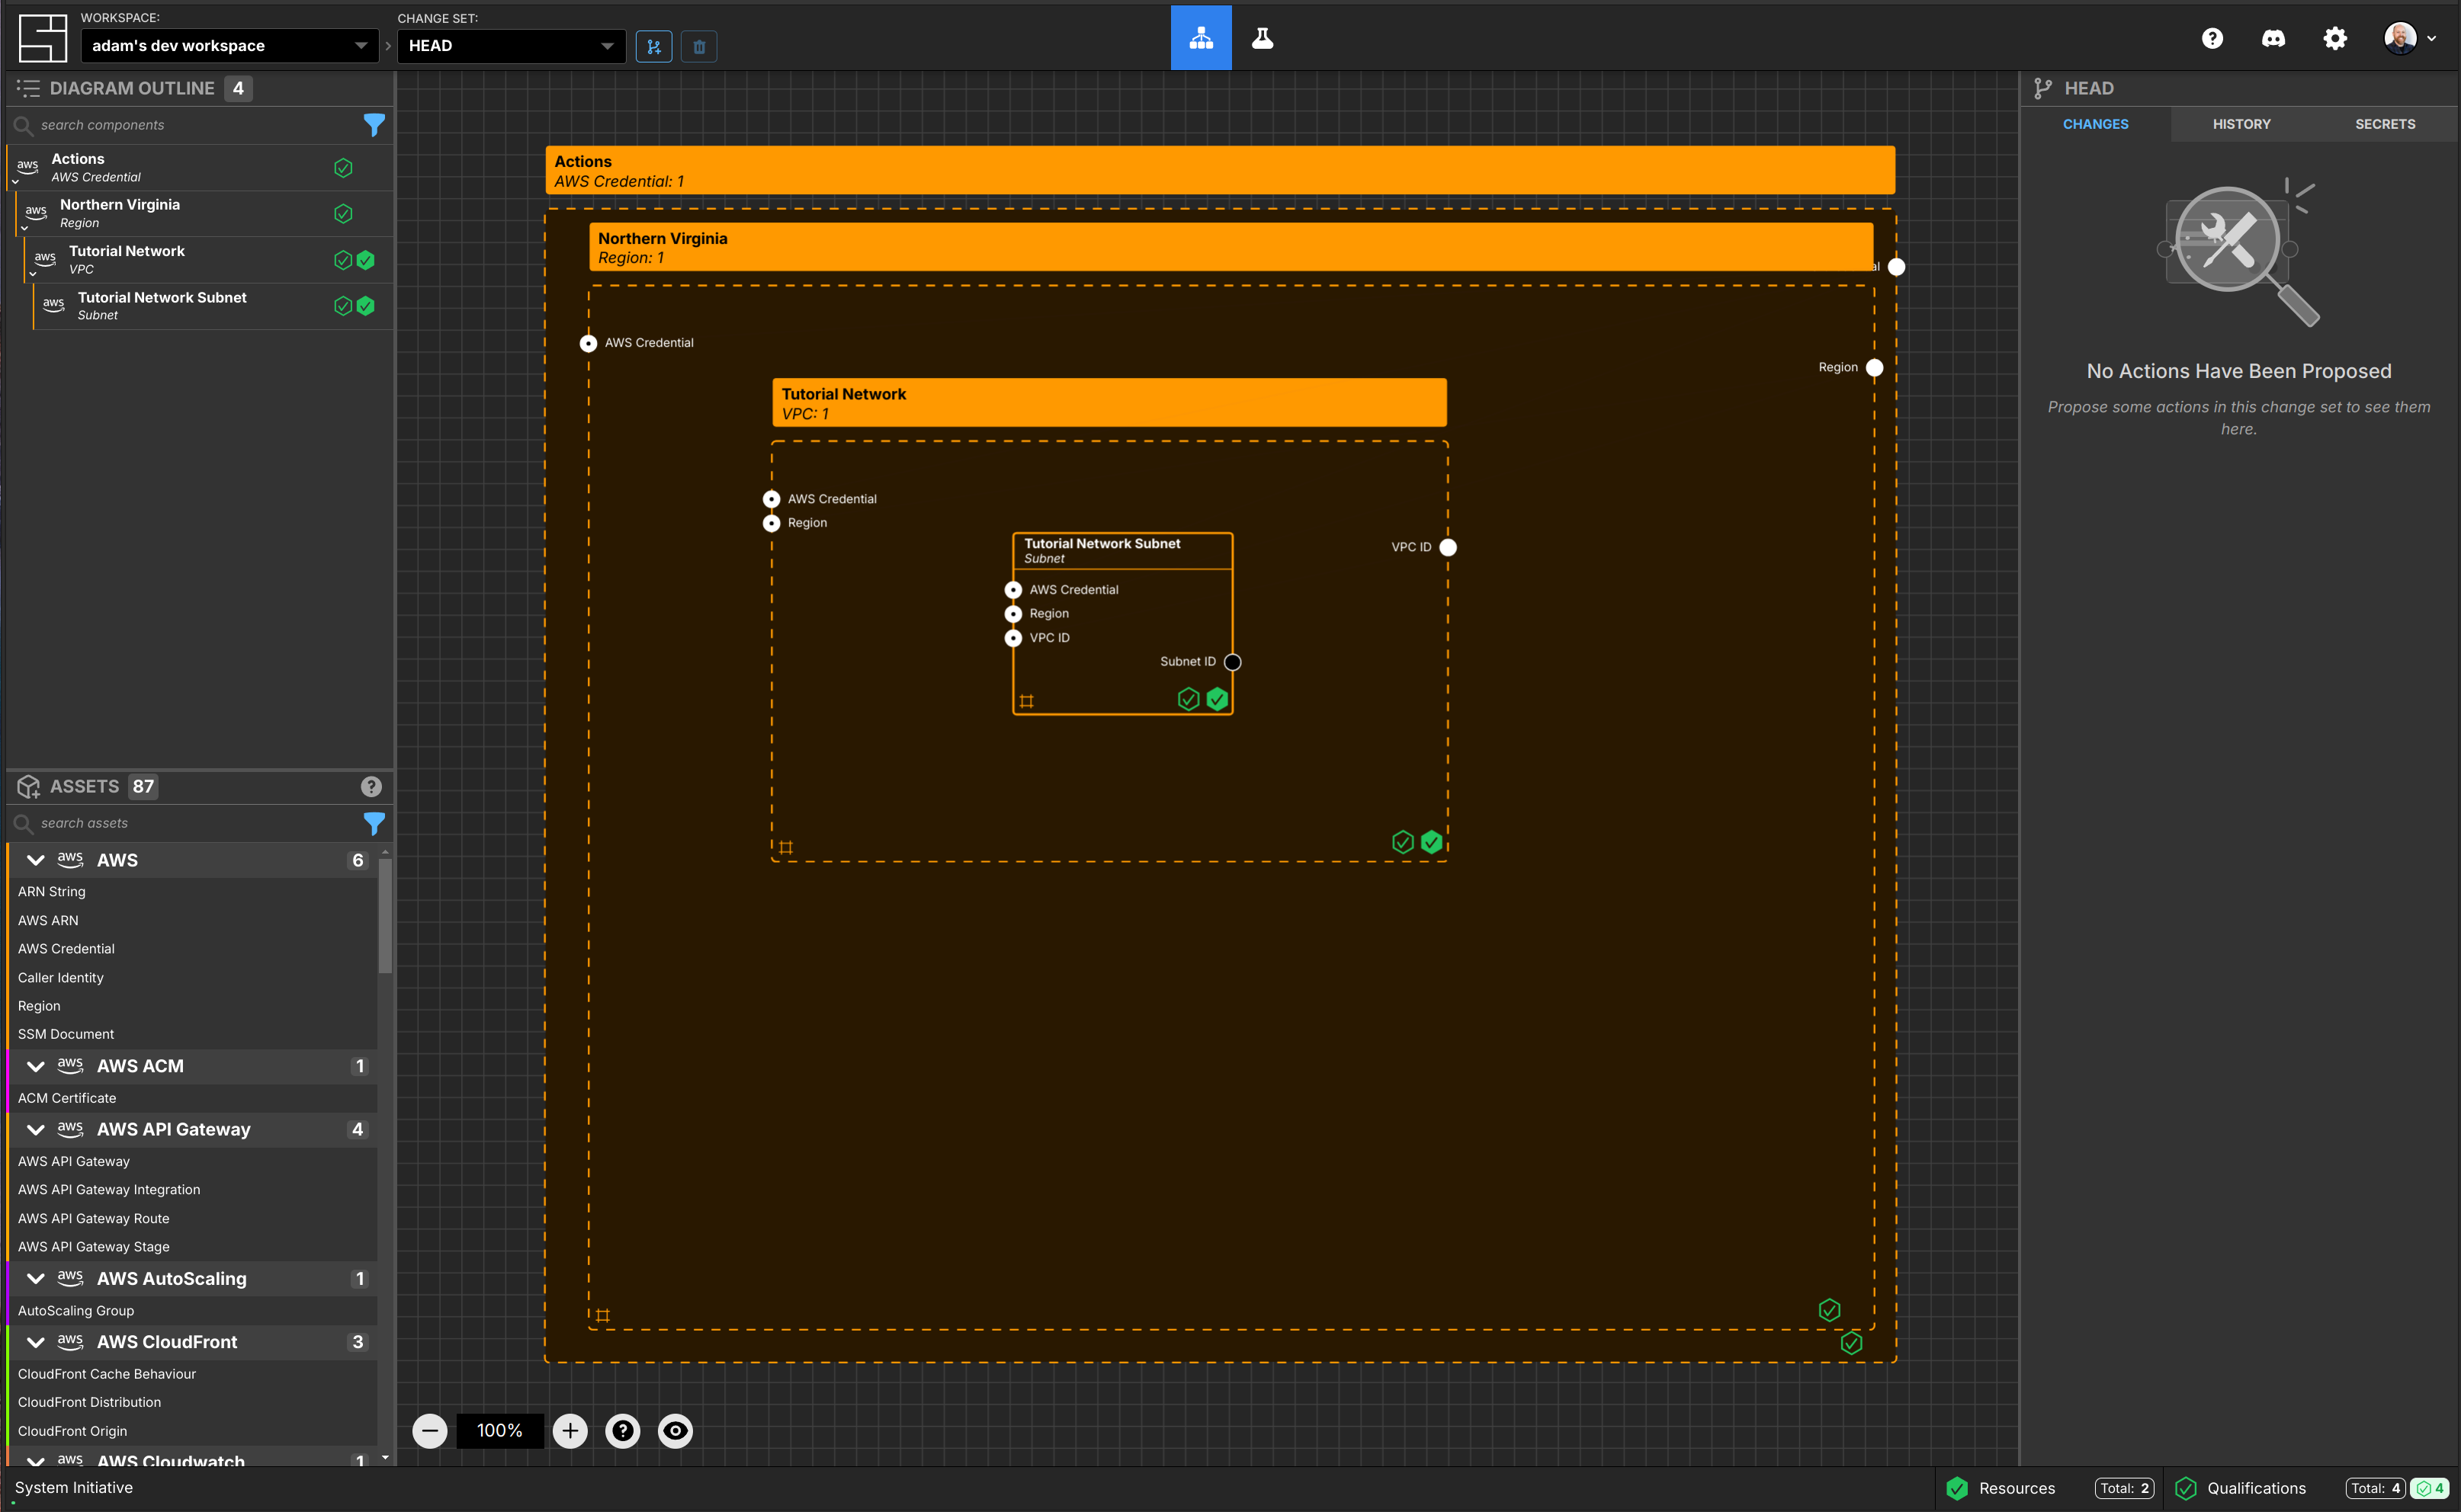
Task: Expand the AWS CloudFront section
Action: click(34, 1341)
